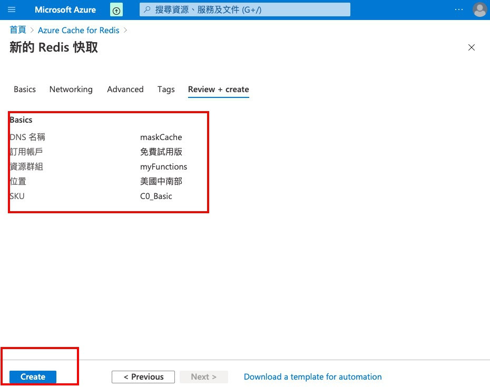Open Azure Cache for Redis breadcrumb
Screen dimensions: 490x387
[x=79, y=31]
